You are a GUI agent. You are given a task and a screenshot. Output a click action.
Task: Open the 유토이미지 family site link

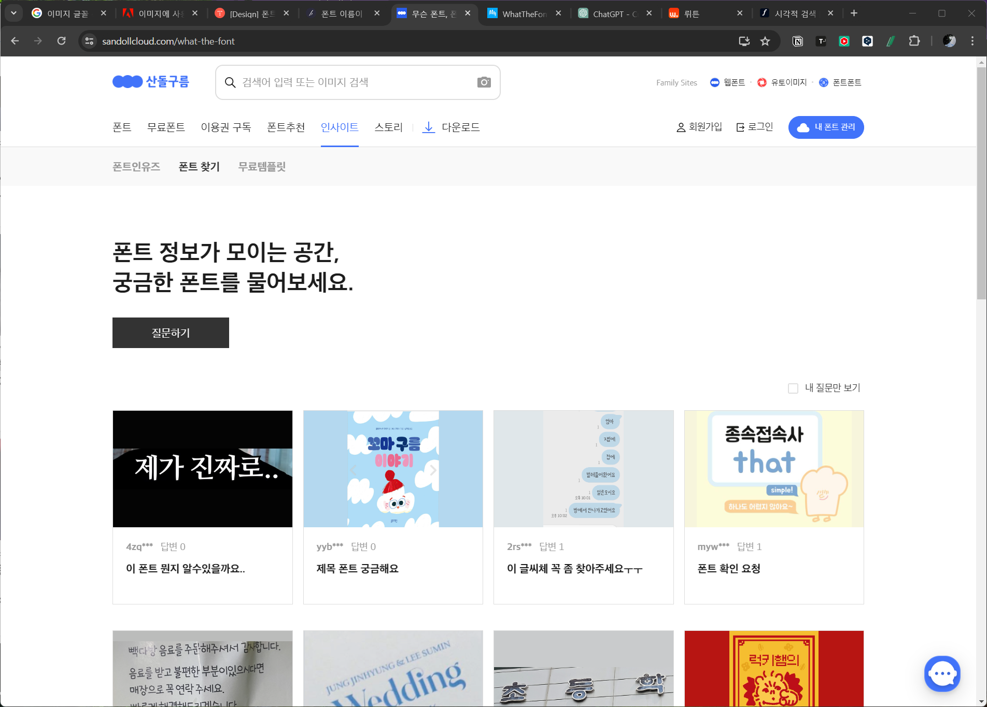(782, 82)
